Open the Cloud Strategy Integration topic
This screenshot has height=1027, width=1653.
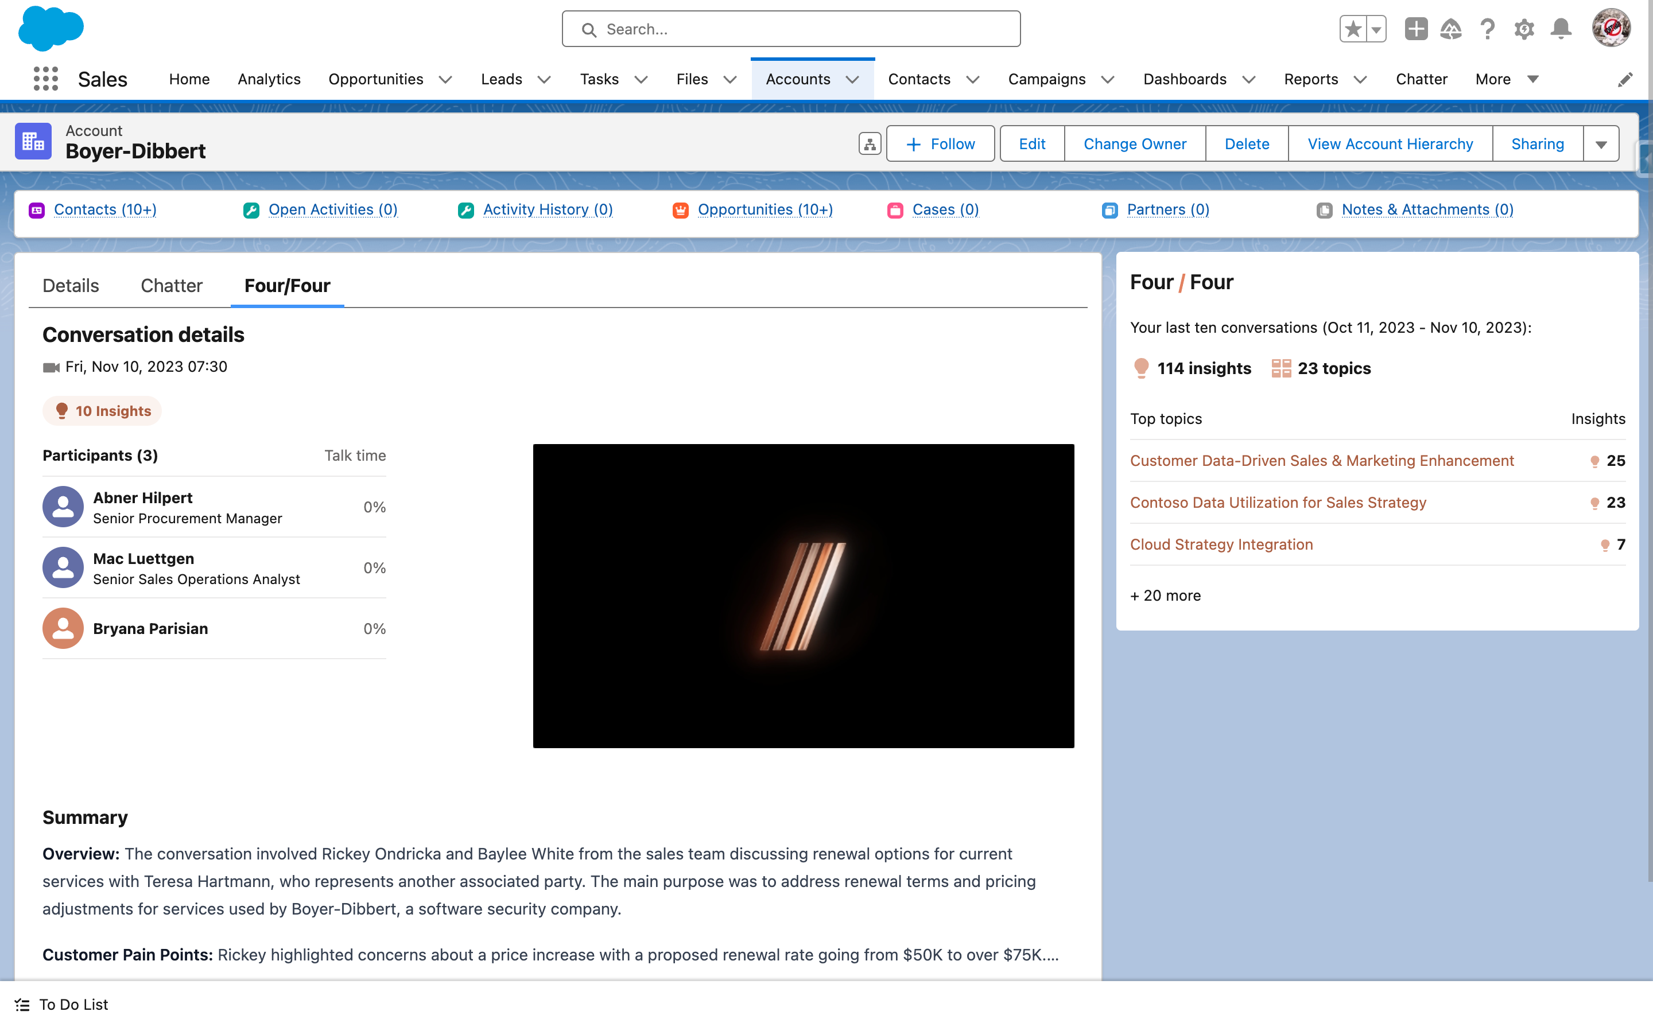1221,544
